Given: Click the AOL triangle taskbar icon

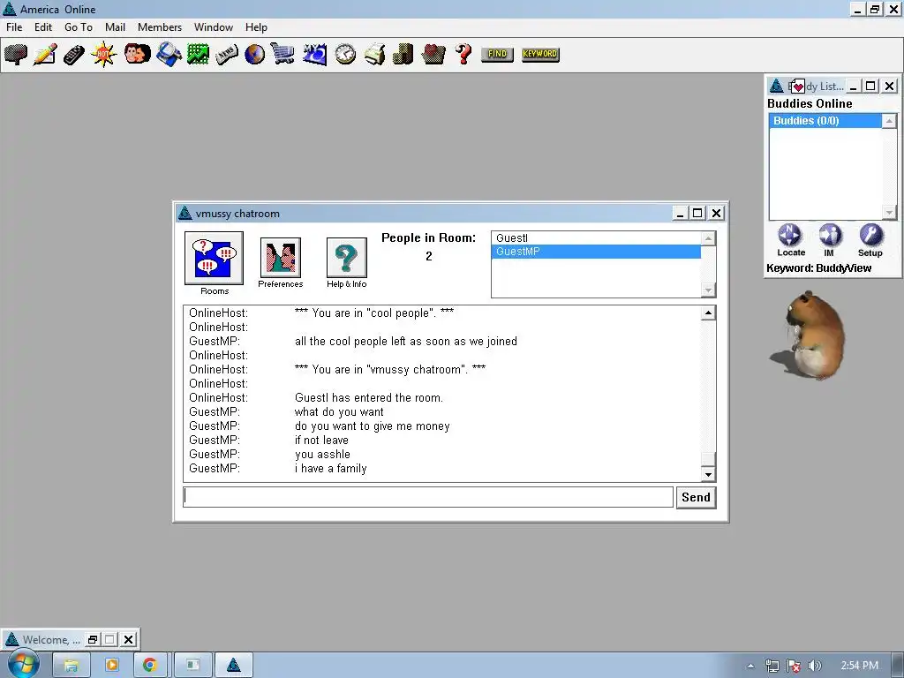Looking at the screenshot, I should point(233,666).
